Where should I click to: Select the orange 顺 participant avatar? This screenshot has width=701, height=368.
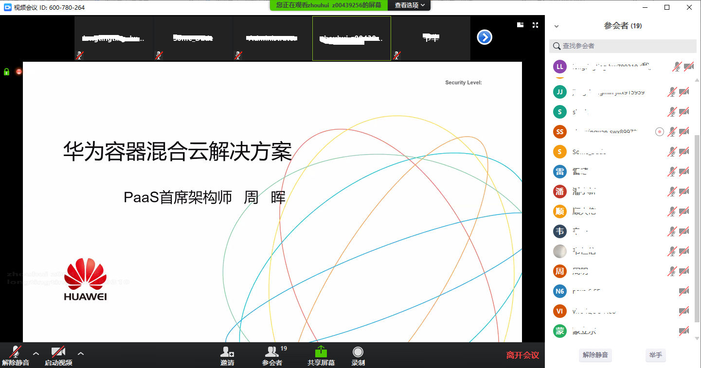(560, 211)
